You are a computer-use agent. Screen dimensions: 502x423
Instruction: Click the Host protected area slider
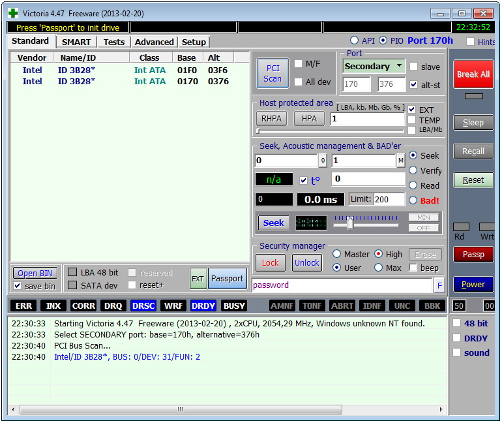coord(330,131)
